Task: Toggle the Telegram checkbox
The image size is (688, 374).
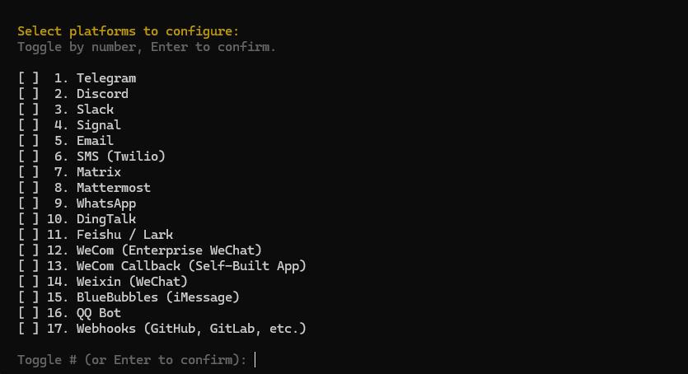Action: pyautogui.click(x=28, y=78)
